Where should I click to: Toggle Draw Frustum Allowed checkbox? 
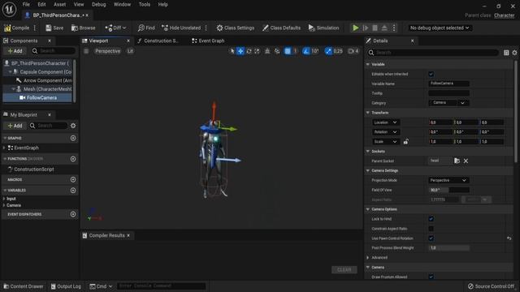431,277
